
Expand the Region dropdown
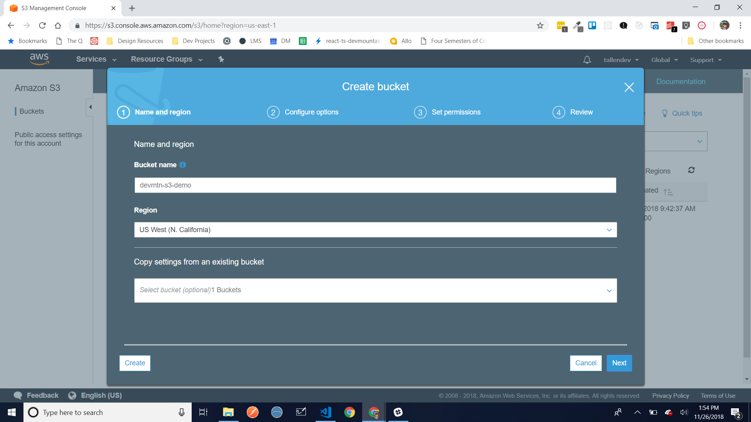coord(375,230)
